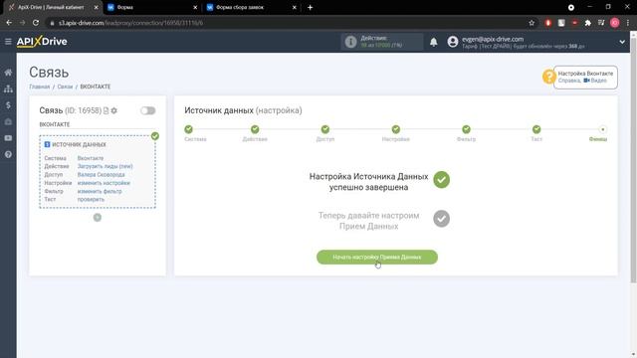Open Главная breadcrumb link
Image resolution: width=637 pixels, height=358 pixels.
(x=40, y=87)
